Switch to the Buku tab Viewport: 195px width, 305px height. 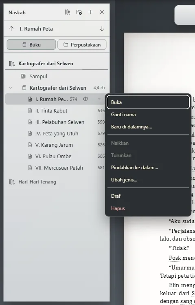pyautogui.click(x=31, y=44)
